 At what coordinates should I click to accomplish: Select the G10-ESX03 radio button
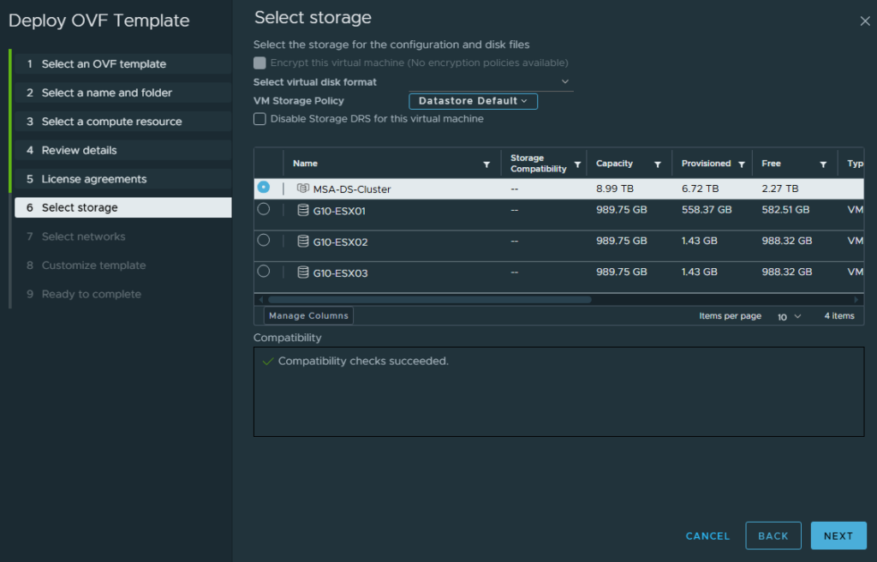click(x=264, y=272)
